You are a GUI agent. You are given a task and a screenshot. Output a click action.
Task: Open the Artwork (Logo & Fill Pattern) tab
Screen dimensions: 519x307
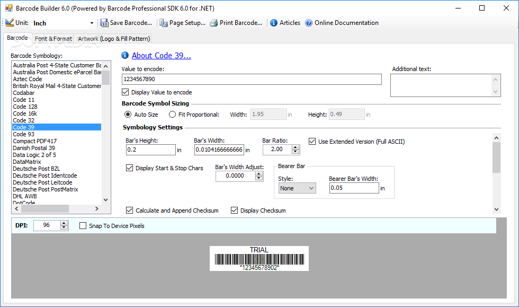(x=114, y=39)
